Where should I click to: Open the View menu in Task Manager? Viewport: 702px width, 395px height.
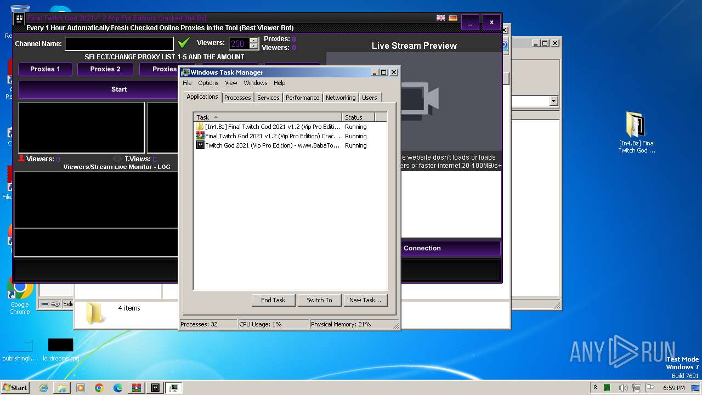[231, 83]
